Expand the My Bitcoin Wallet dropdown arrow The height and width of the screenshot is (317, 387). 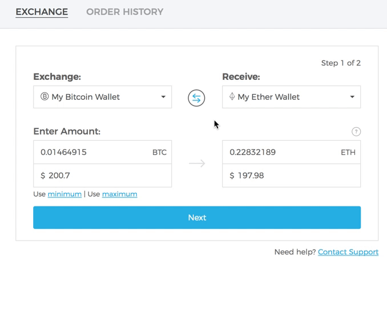pyautogui.click(x=163, y=97)
